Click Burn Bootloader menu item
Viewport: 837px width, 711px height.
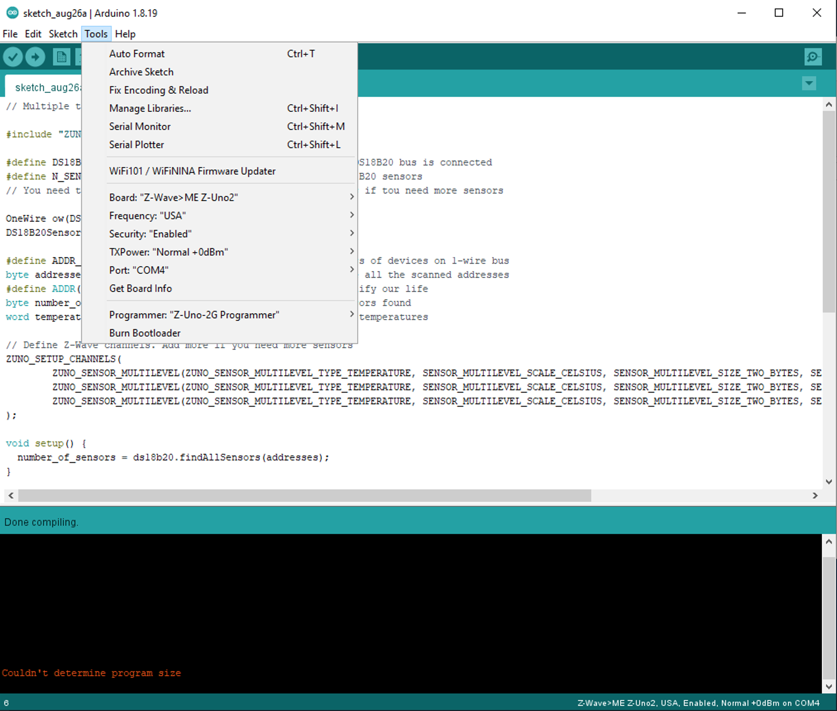point(145,333)
